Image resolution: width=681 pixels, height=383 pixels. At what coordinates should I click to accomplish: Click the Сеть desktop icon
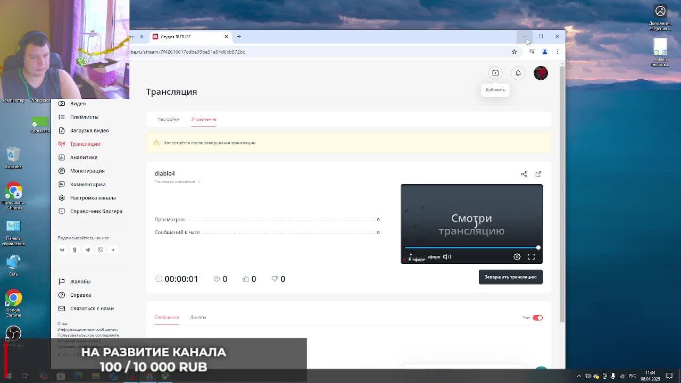pyautogui.click(x=13, y=265)
